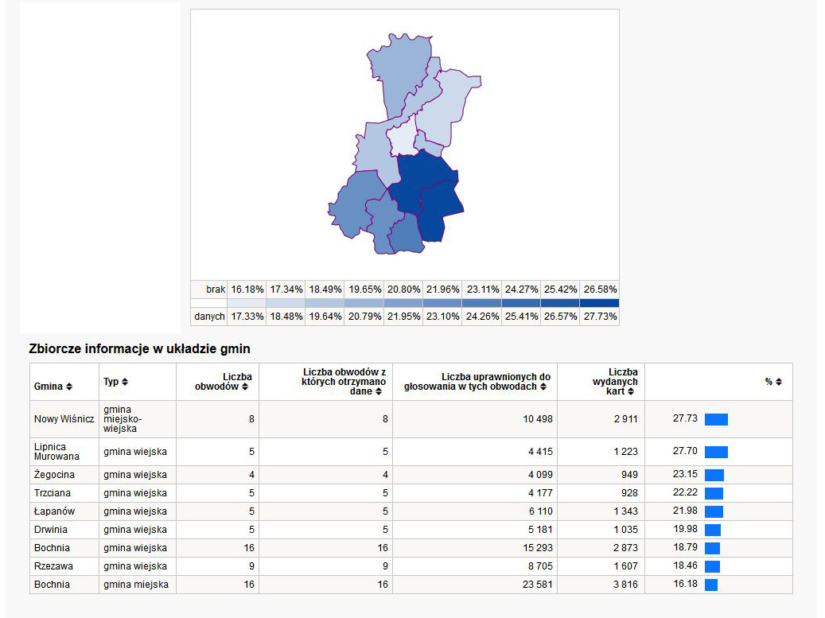The height and width of the screenshot is (618, 825).
Task: Click the lightest legend swatch for 16.18%
Action: 247,303
